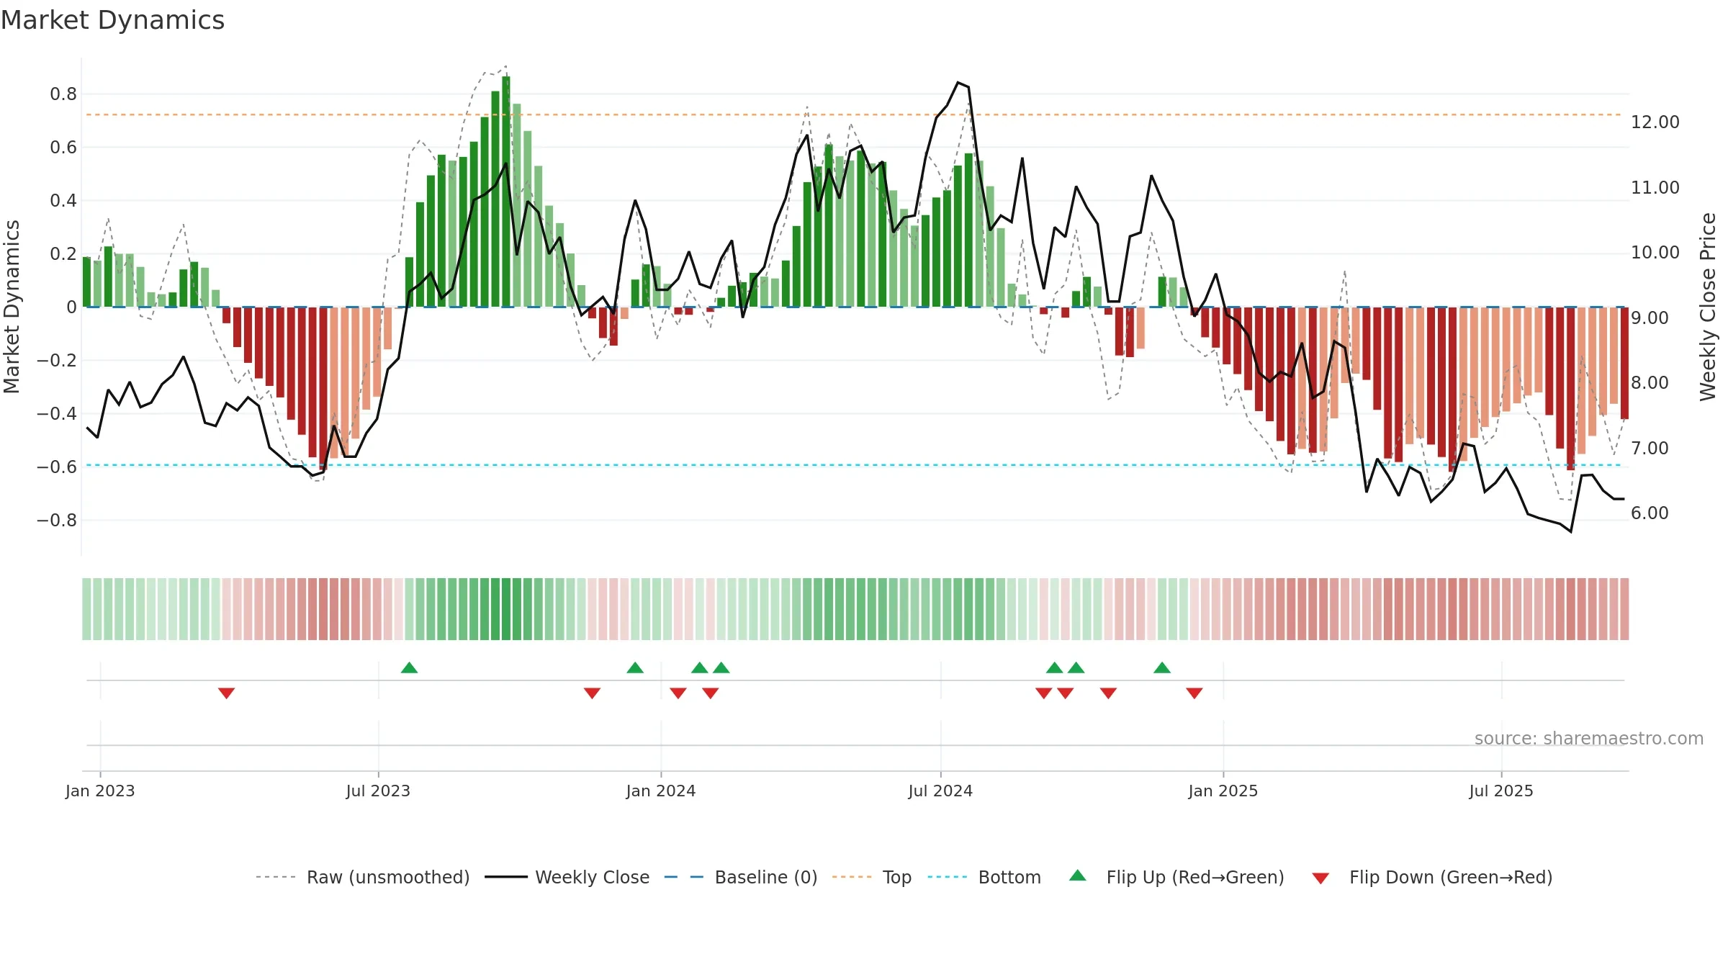The image size is (1728, 972).
Task: Click the Market Dynamics y-axis title
Action: pos(12,307)
